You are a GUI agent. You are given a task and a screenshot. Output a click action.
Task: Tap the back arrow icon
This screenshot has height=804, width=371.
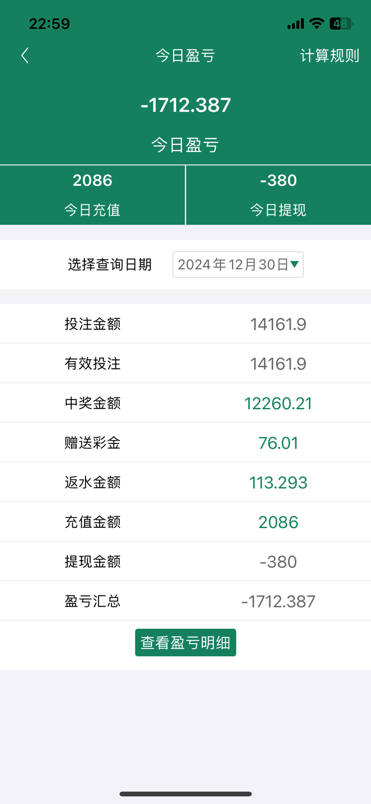[x=25, y=56]
